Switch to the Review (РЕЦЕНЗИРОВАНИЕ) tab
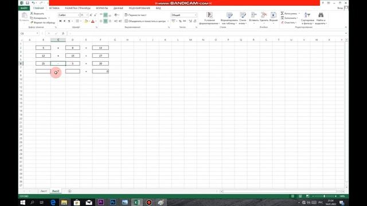367x206 pixels. click(x=139, y=8)
